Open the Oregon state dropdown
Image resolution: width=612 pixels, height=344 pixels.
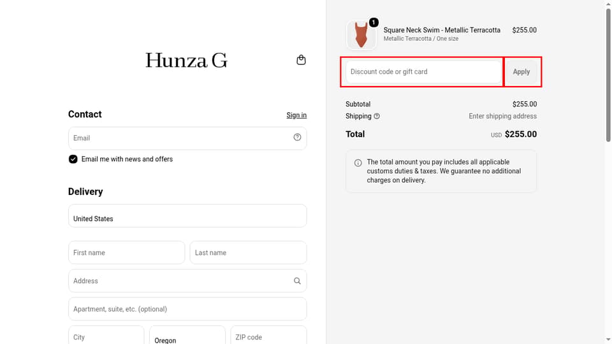click(x=187, y=336)
